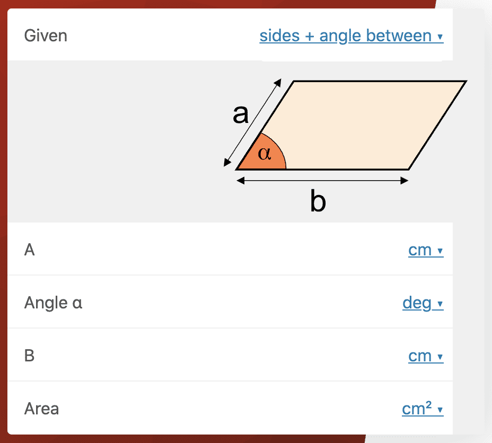This screenshot has height=443, width=492.
Task: Click the 'A' field label
Action: point(30,250)
